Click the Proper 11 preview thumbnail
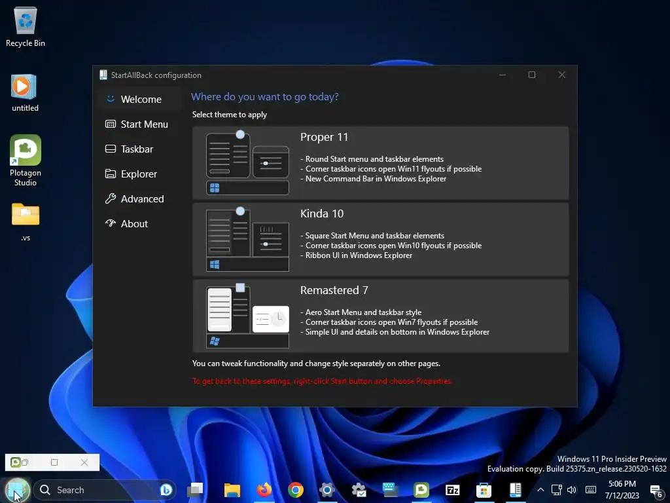Image resolution: width=670 pixels, height=503 pixels. click(x=247, y=163)
